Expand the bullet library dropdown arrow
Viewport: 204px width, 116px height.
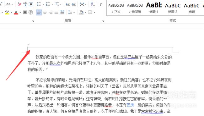[43, 4]
